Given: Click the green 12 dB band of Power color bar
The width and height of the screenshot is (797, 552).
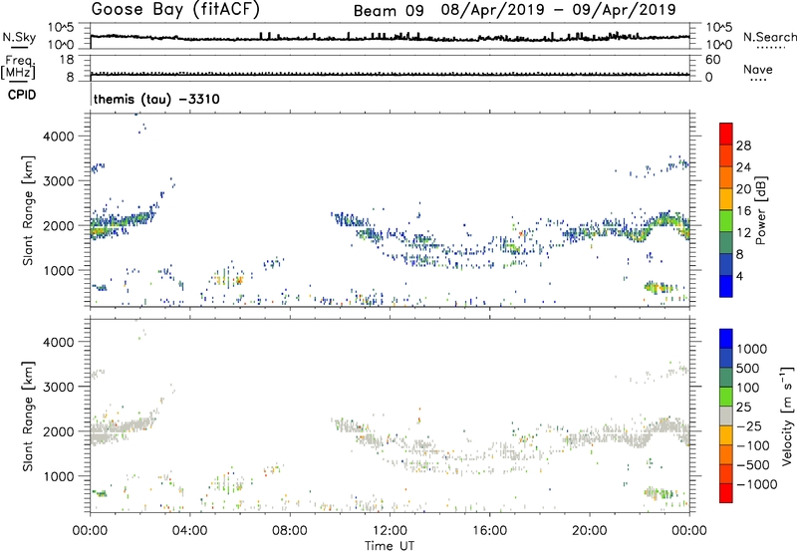Looking at the screenshot, I should pyautogui.click(x=726, y=220).
